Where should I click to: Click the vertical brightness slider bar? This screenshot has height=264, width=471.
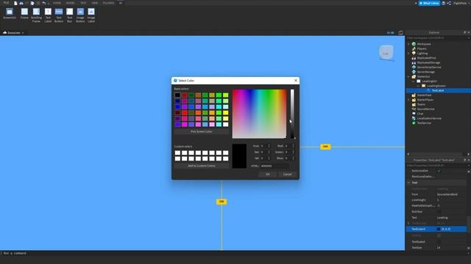pyautogui.click(x=292, y=114)
